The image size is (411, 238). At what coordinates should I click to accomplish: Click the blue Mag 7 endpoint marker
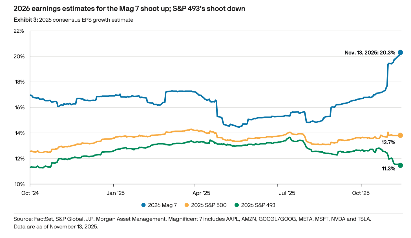click(400, 53)
